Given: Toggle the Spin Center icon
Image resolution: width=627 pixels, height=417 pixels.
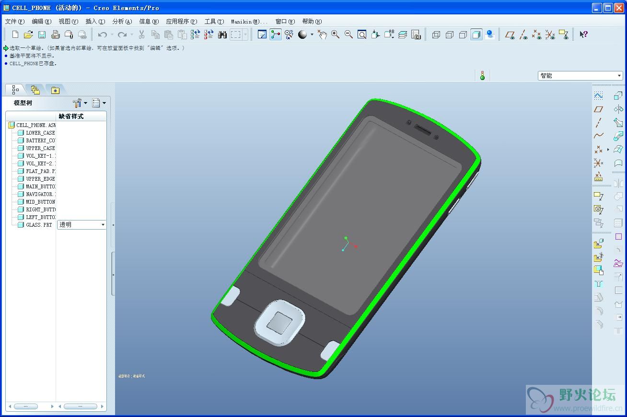Looking at the screenshot, I should [276, 35].
